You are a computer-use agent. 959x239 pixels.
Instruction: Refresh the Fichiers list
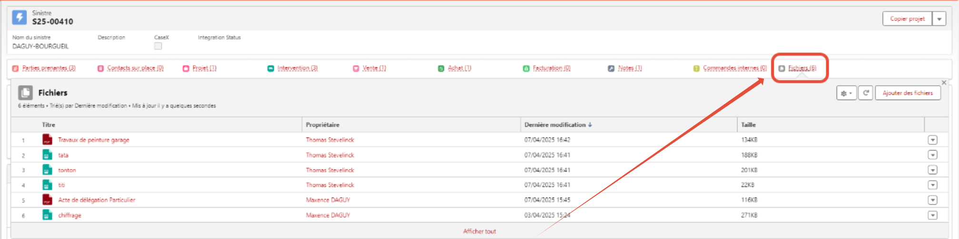click(866, 93)
